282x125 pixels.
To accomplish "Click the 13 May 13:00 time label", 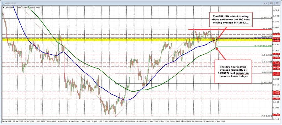I will [119, 121].
